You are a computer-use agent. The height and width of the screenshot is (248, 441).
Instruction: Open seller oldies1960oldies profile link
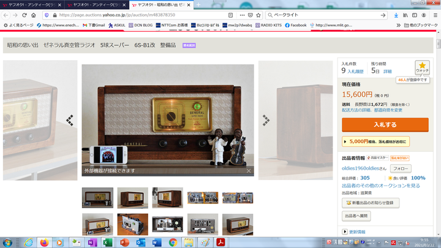pyautogui.click(x=364, y=168)
